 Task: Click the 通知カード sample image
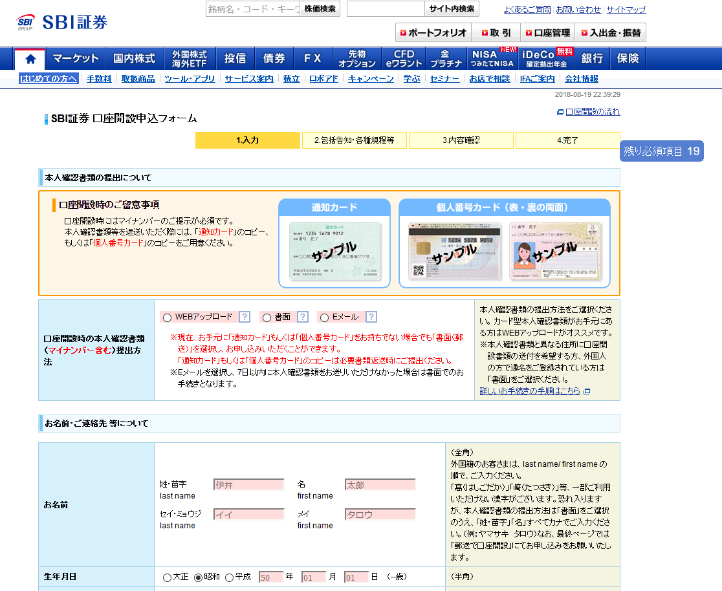pyautogui.click(x=334, y=252)
